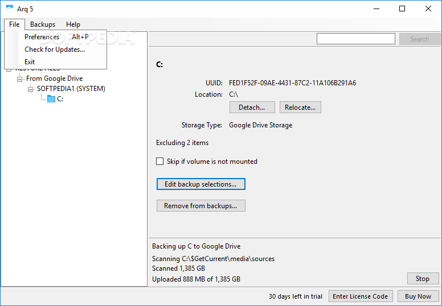Screen dimensions: 442x306
Task: Click Backing up C to Google Drive status
Action: pos(196,246)
